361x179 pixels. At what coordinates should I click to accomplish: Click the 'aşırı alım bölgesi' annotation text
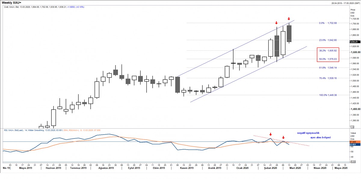[320, 137]
